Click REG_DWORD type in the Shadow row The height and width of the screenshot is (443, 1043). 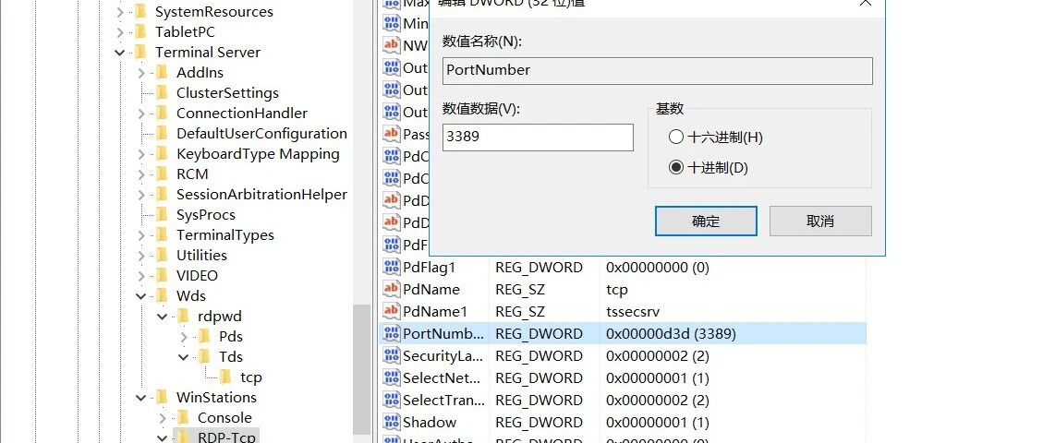coord(539,423)
